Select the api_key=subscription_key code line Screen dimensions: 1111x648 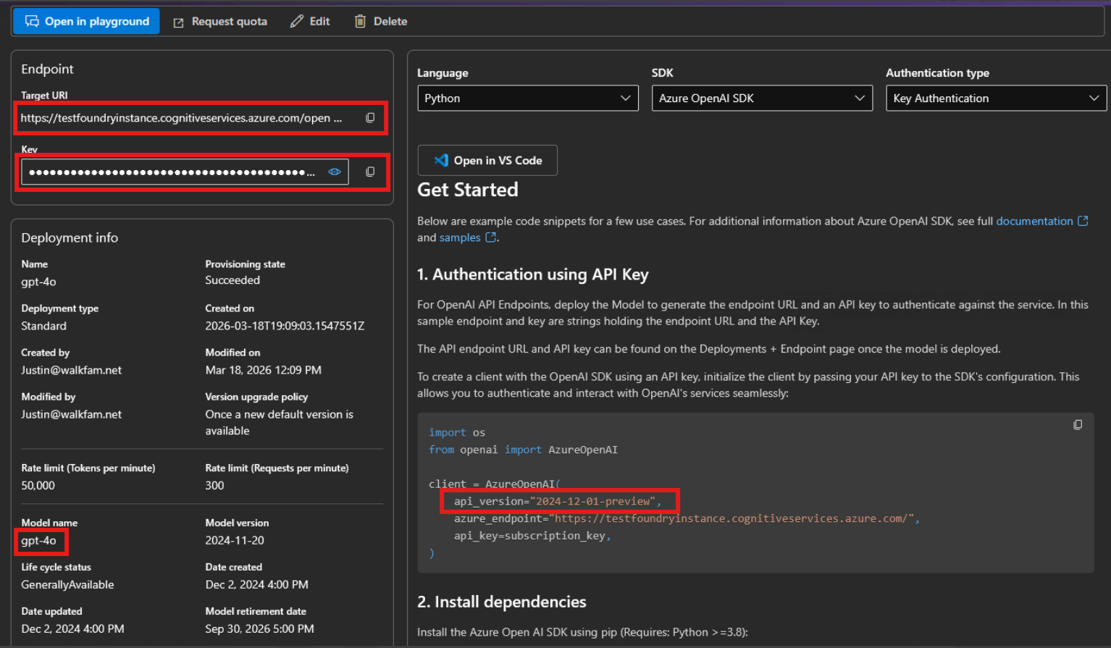click(532, 536)
